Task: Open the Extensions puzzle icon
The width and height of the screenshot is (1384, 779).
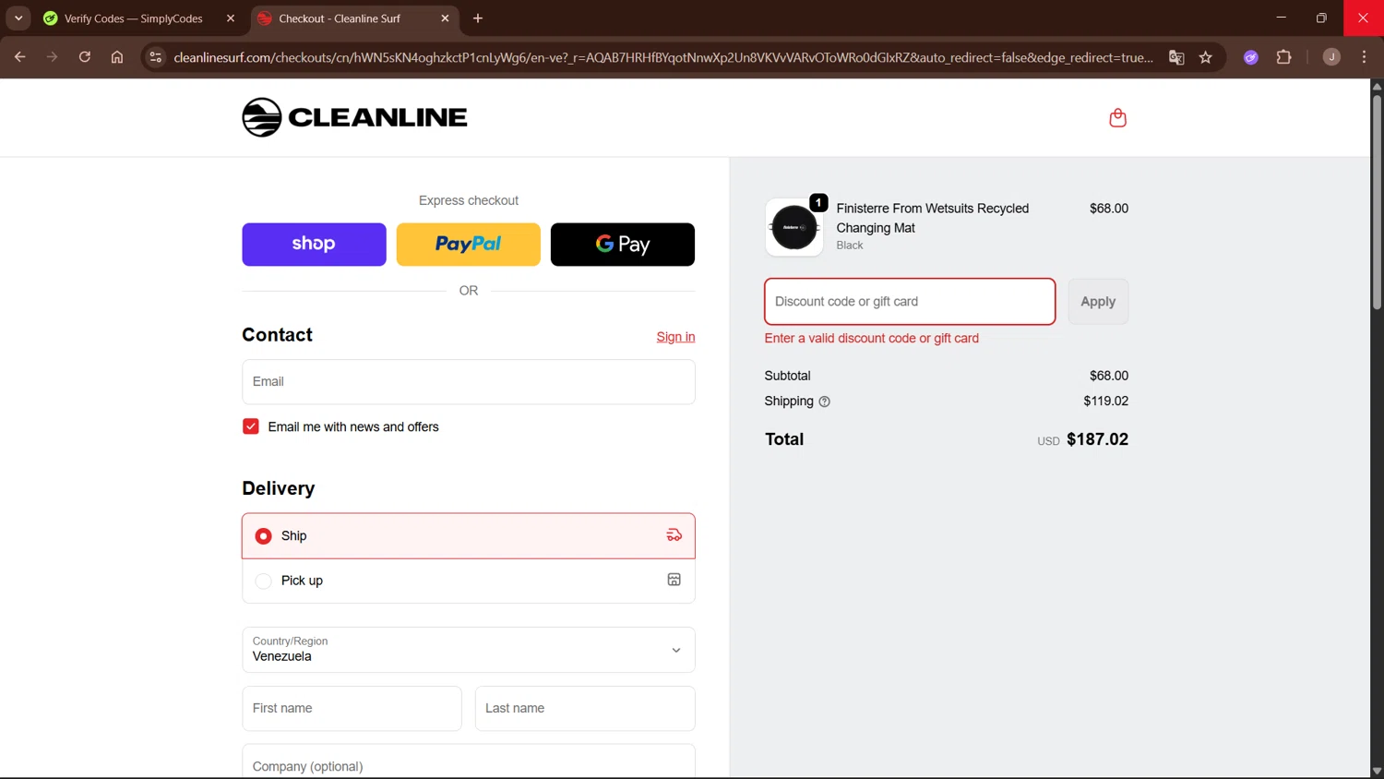Action: tap(1283, 57)
